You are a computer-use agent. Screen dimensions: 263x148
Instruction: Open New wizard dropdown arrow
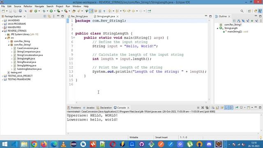click(x=7, y=11)
